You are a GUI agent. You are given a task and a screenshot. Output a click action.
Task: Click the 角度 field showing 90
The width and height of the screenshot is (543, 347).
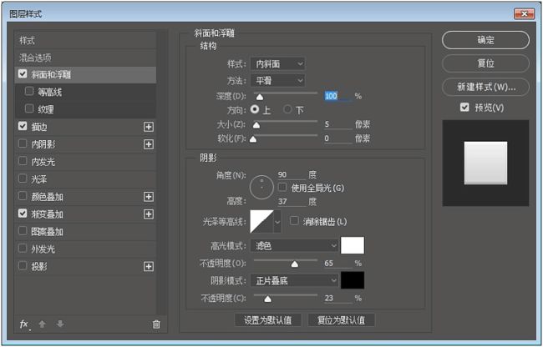tap(292, 175)
